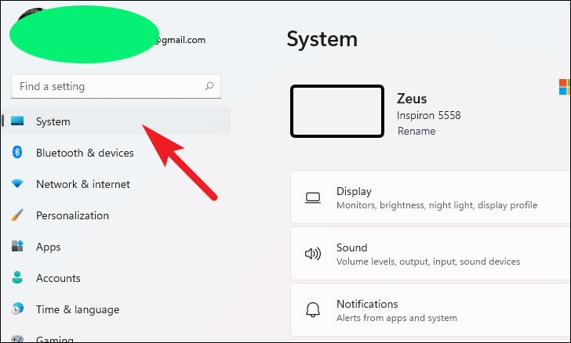Click the System page heading
The width and height of the screenshot is (571, 343).
[322, 39]
